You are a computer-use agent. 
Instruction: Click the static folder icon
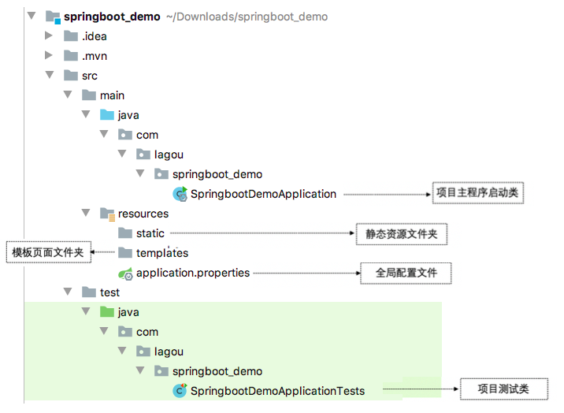125,233
